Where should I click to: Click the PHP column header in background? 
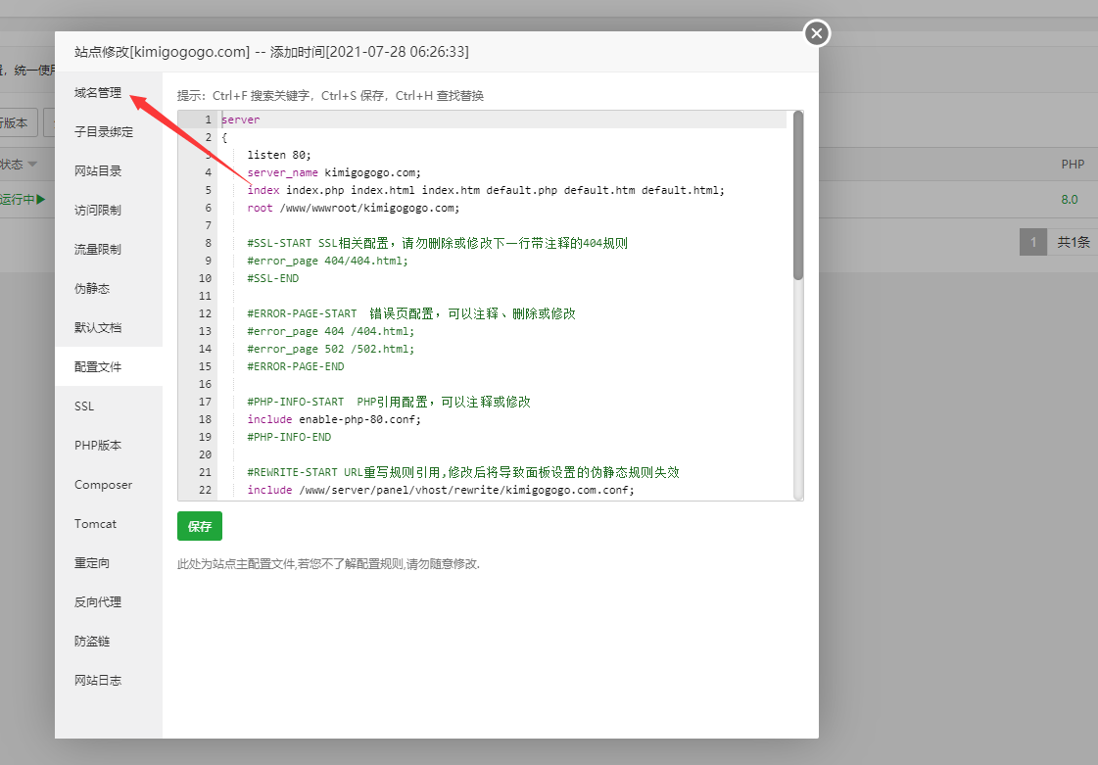click(x=1073, y=165)
